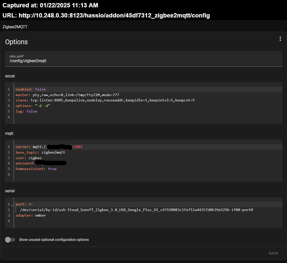Click SAVE to apply the configuration
287x263 pixels.
coord(273,253)
